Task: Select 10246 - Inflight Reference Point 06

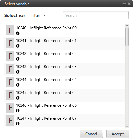Action: coord(65,108)
